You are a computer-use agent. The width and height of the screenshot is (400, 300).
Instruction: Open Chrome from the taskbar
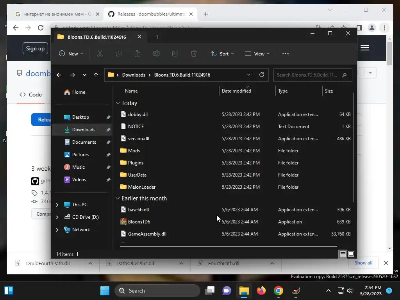pyautogui.click(x=278, y=291)
